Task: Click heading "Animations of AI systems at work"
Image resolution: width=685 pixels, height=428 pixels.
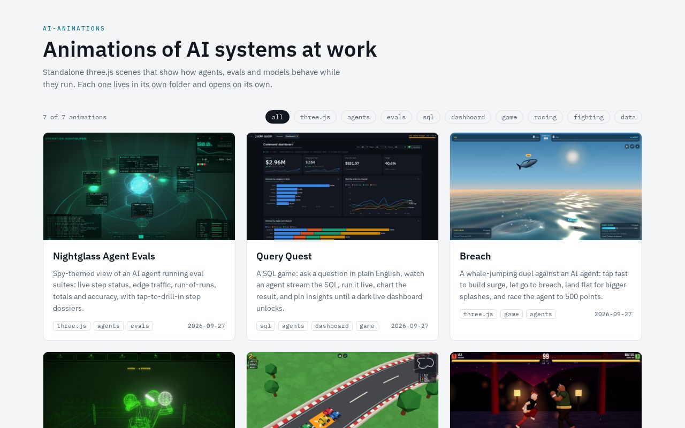Action: coord(210,49)
